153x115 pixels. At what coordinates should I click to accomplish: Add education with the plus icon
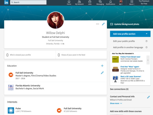click(102, 66)
